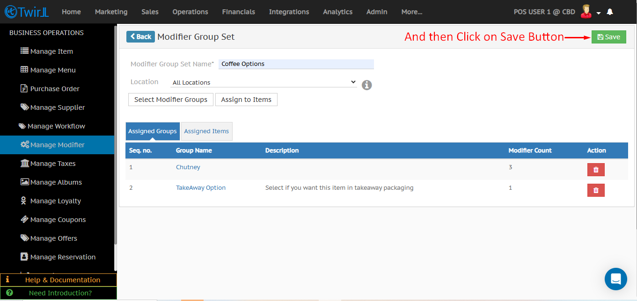The height and width of the screenshot is (301, 637).
Task: Delete the Chutney group row
Action: [595, 170]
